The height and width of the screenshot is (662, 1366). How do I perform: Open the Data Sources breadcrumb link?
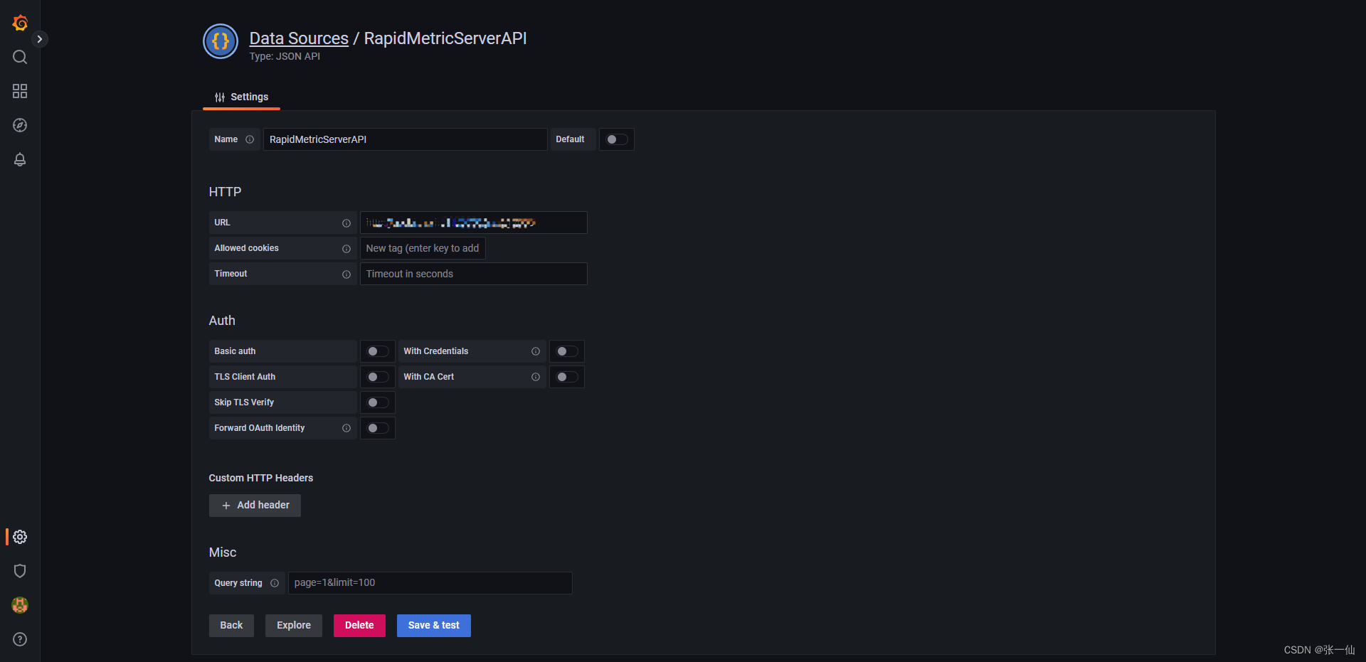pos(298,38)
